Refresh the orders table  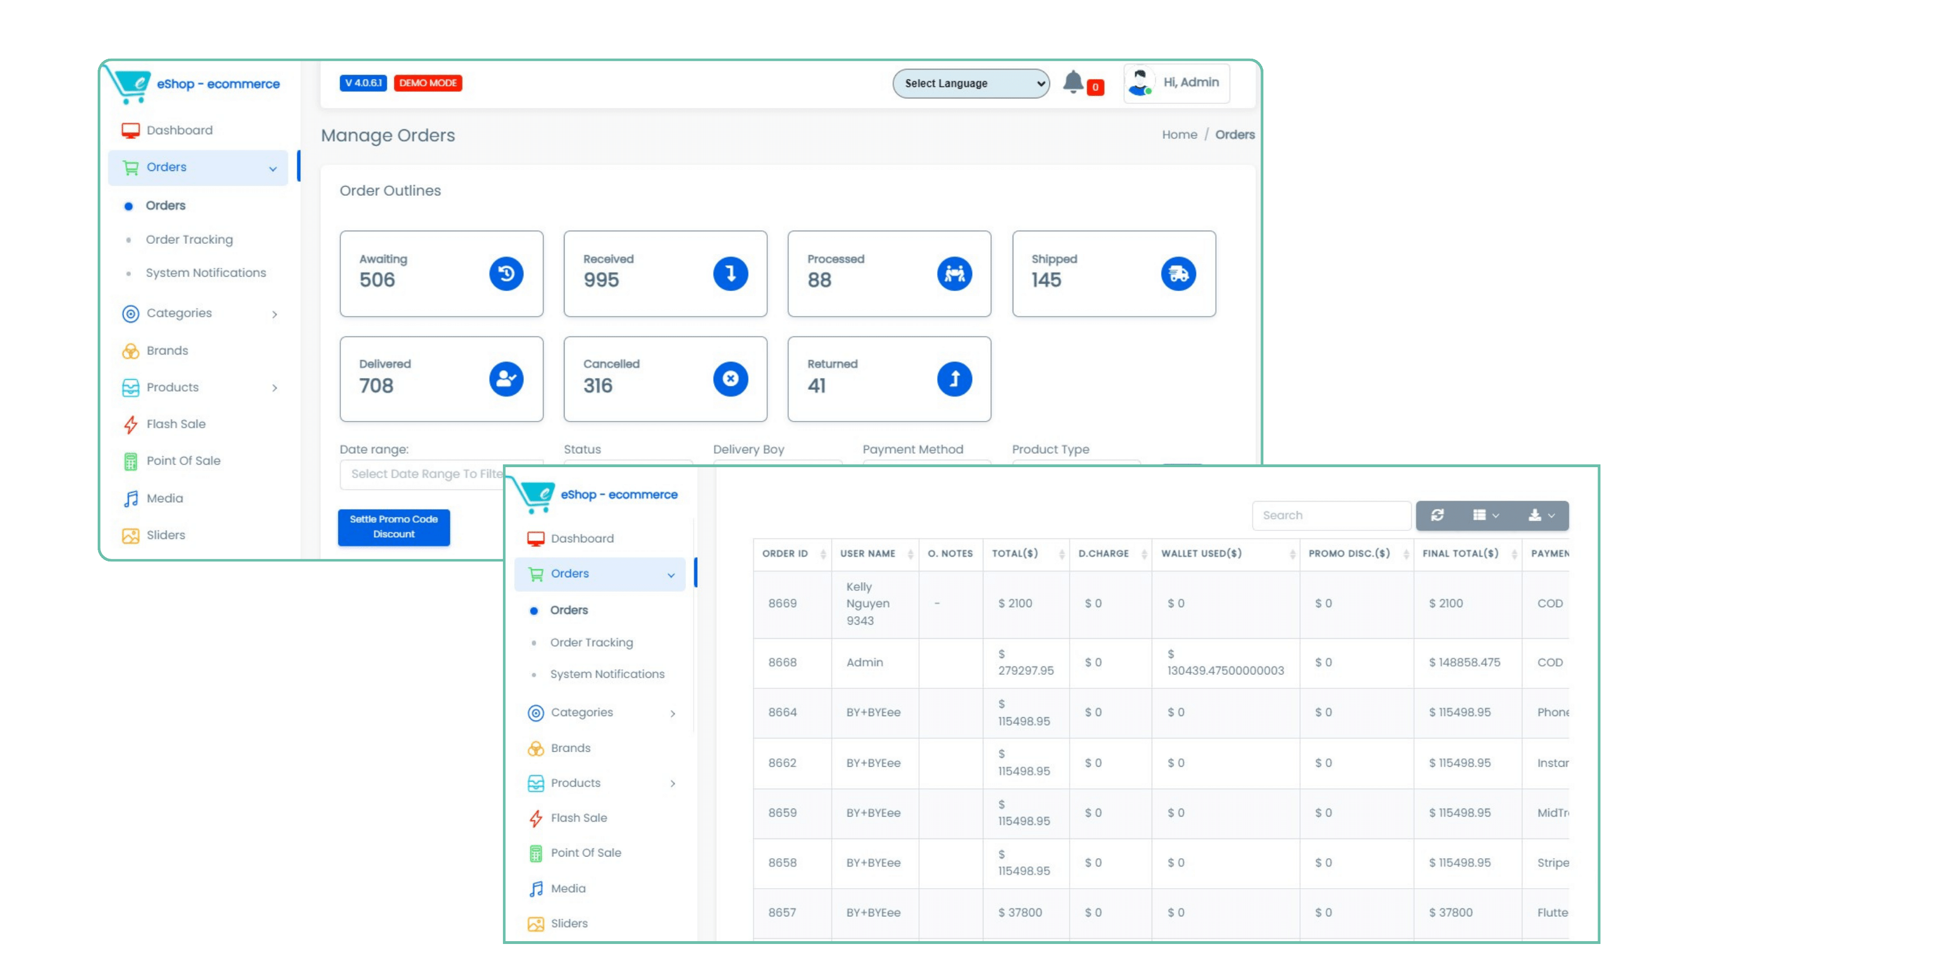(1437, 516)
